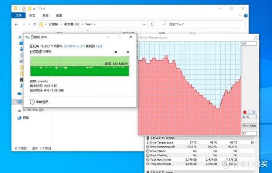
Task: Open the SL100 Pro (D:) source link
Action: point(74,46)
